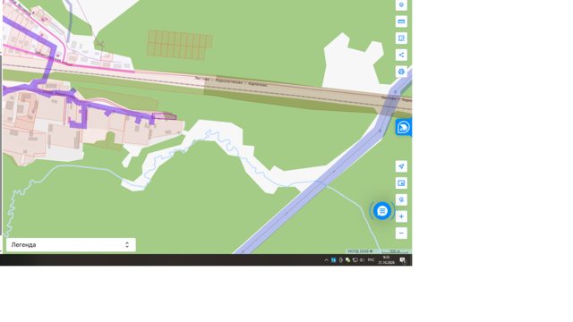This screenshot has height=322, width=573.
Task: Open the blue side assistant tab
Action: 404,127
